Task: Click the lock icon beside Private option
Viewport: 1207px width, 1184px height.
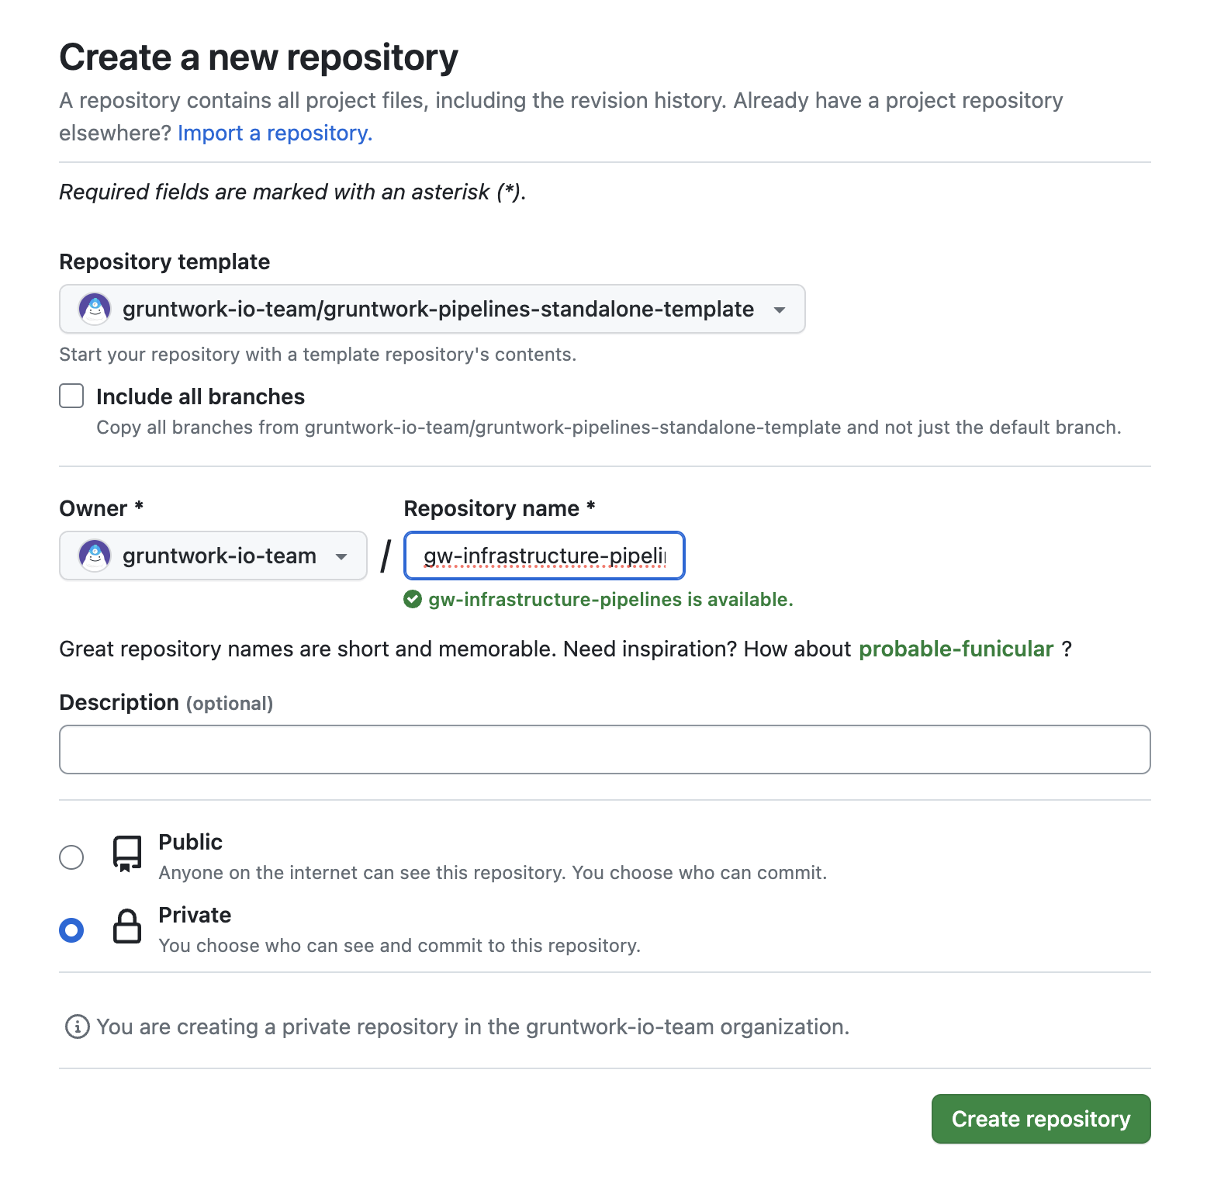Action: (126, 927)
